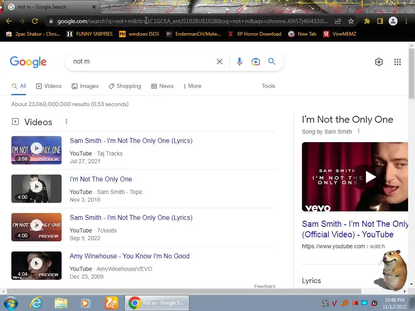Image resolution: width=415 pixels, height=311 pixels.
Task: Start voice search with microphone icon
Action: click(239, 62)
